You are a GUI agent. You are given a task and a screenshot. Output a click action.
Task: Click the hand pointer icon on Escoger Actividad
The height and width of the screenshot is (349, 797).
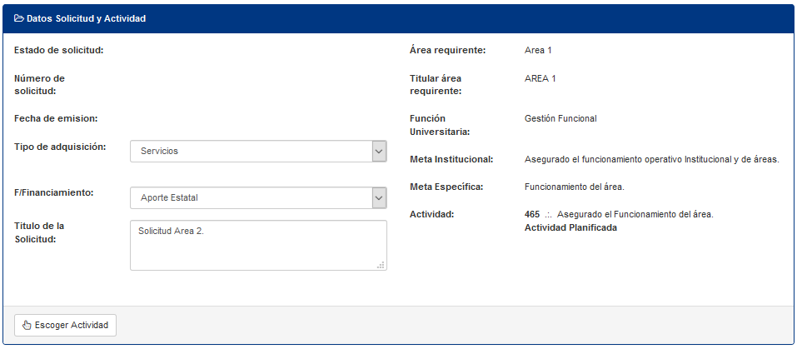tap(27, 325)
